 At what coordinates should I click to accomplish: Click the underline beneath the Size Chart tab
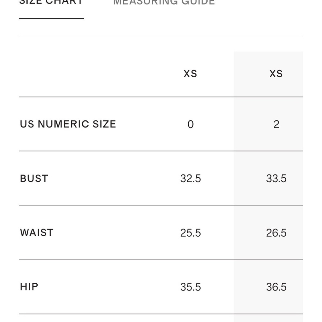click(x=52, y=18)
